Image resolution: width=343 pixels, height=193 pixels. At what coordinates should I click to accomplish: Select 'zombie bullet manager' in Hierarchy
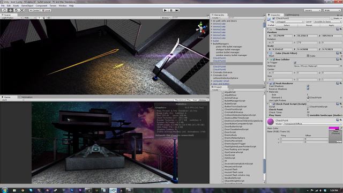point(227,53)
